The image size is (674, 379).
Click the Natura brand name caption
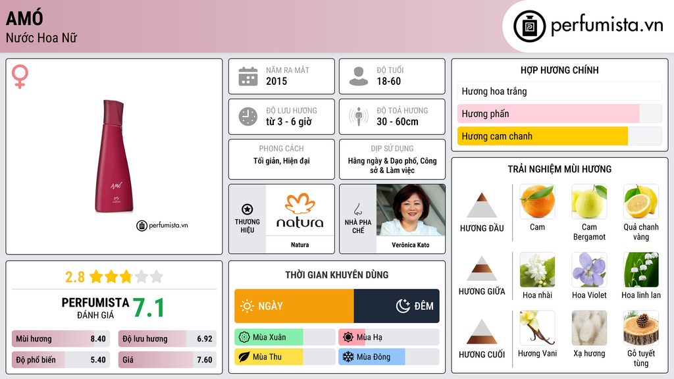299,245
